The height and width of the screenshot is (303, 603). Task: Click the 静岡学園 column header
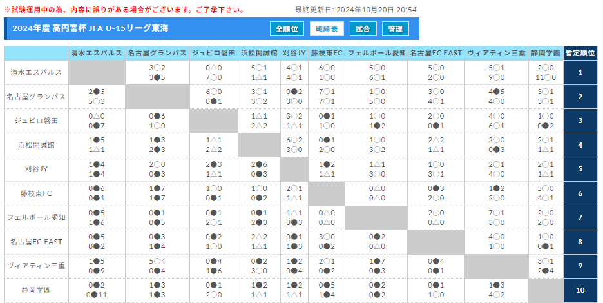point(546,53)
